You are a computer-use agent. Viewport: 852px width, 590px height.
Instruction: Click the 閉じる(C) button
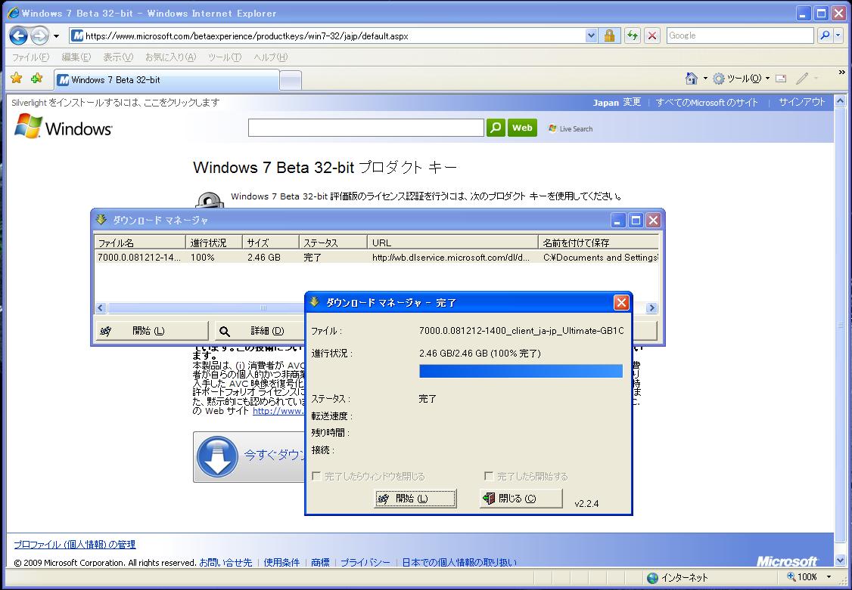521,499
